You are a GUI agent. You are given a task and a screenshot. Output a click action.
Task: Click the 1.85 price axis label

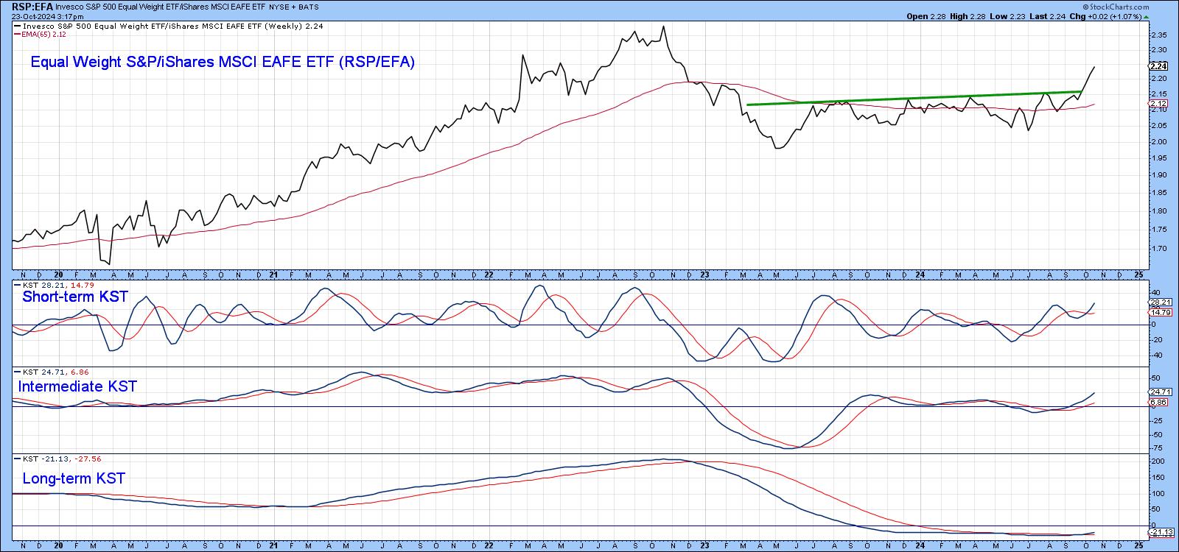[x=1158, y=194]
